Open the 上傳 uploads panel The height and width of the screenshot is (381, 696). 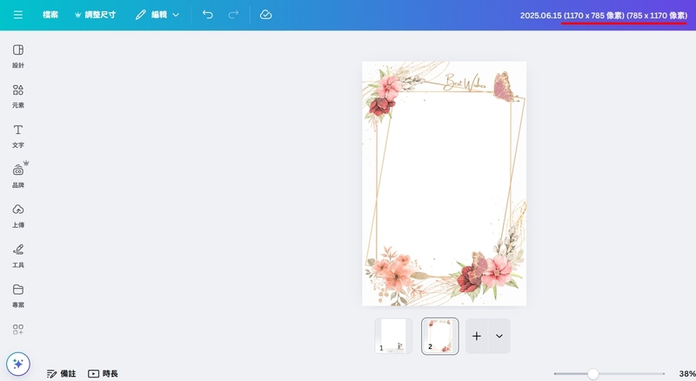point(18,215)
